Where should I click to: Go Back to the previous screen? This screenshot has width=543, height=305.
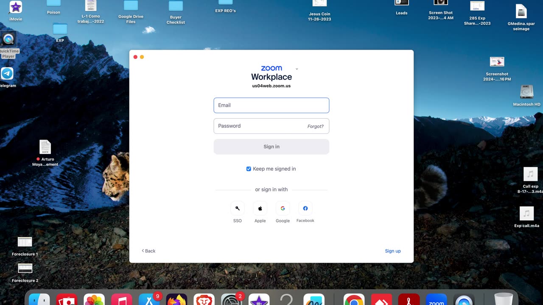148,251
